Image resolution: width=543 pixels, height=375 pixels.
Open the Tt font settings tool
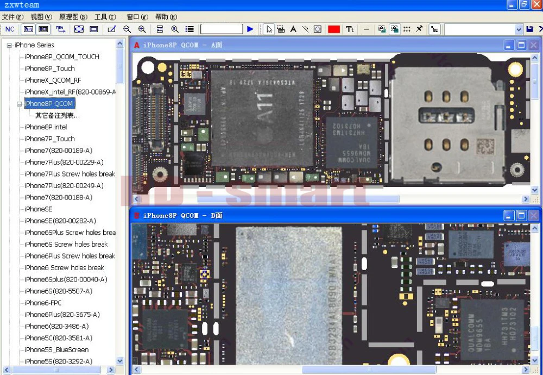(x=350, y=29)
